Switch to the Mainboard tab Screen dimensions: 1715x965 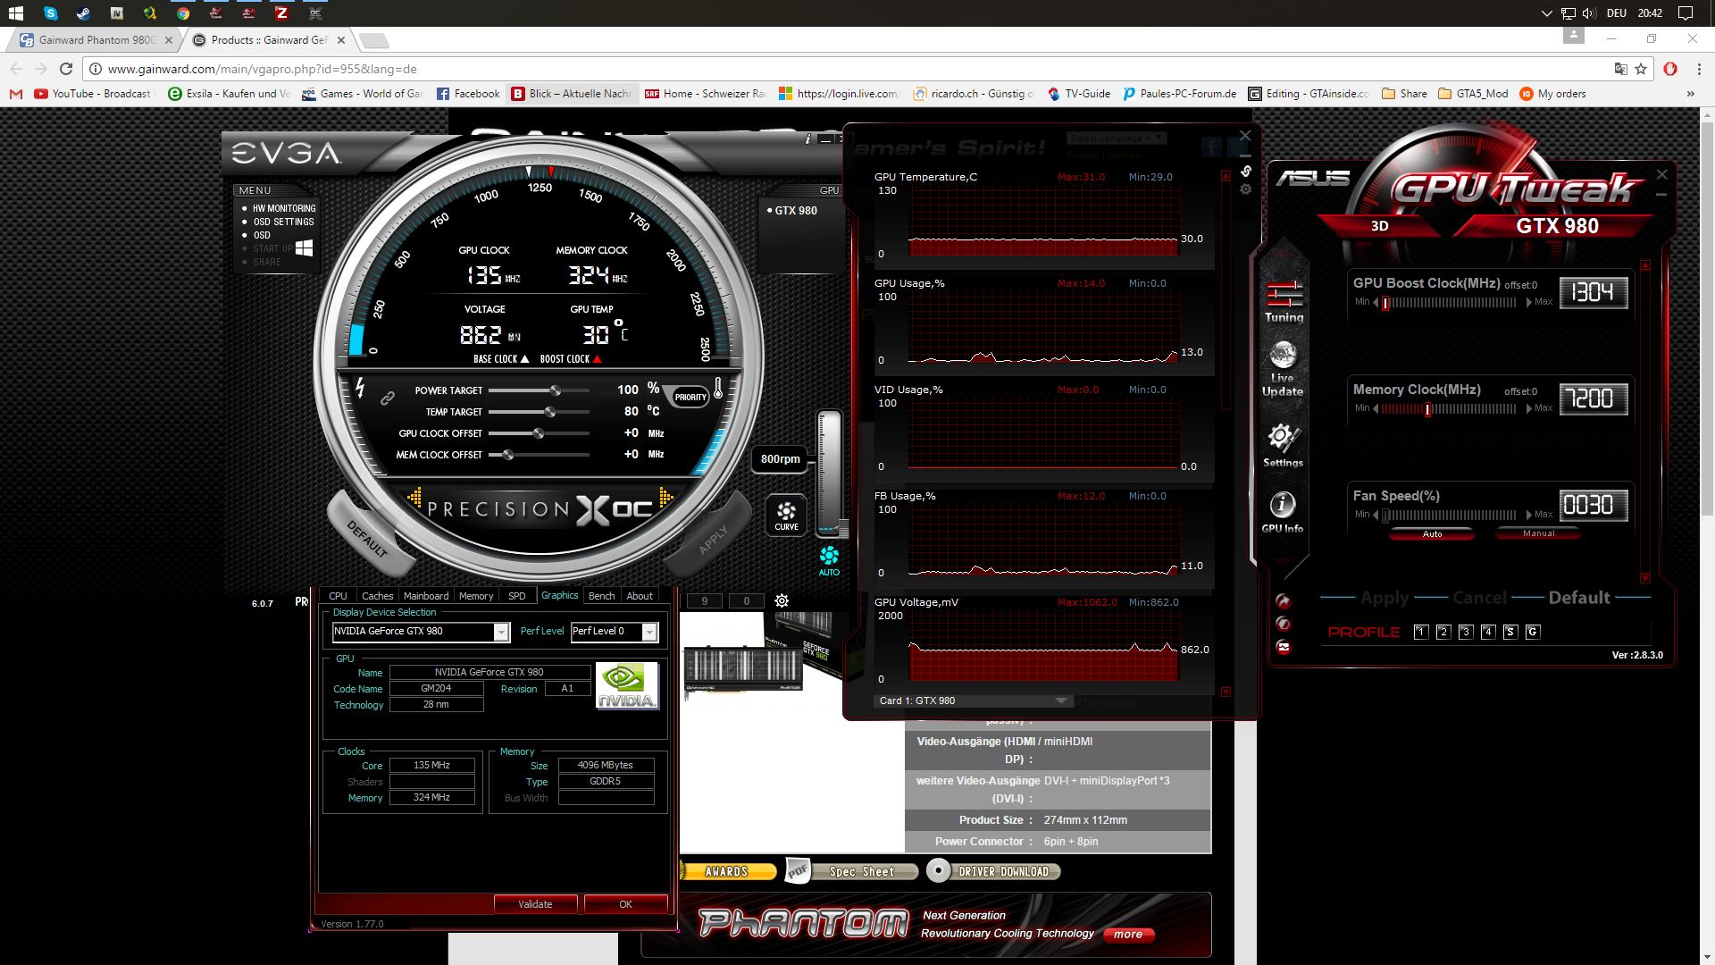point(426,596)
